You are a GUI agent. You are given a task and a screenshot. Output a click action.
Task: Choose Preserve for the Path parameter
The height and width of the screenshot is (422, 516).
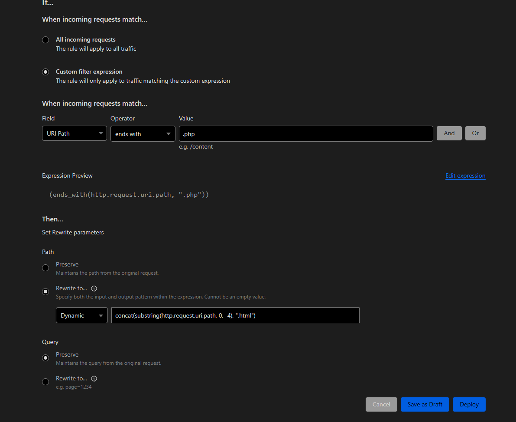click(45, 268)
